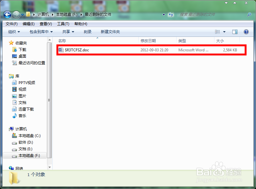The image size is (256, 189).
Task: Select 库 in the navigation pane
Action: [x=17, y=76]
